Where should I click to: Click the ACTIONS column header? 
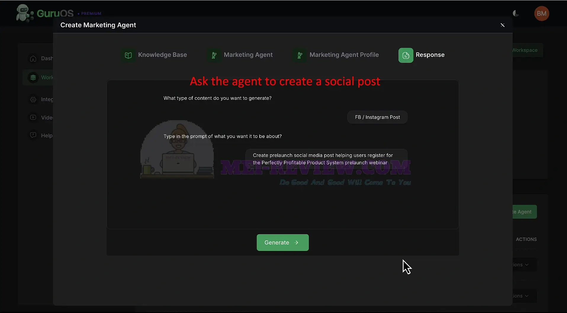click(x=526, y=239)
